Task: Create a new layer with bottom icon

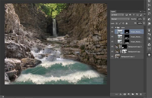Action: 137,94
